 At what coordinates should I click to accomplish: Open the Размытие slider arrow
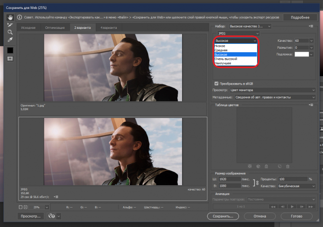(311, 48)
